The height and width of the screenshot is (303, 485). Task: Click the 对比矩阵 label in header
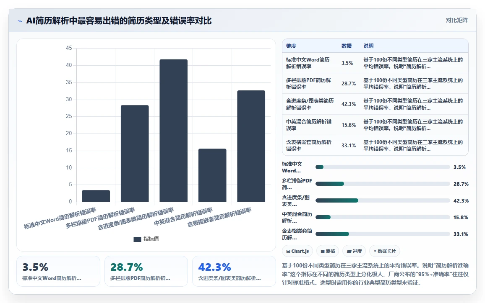pyautogui.click(x=456, y=21)
